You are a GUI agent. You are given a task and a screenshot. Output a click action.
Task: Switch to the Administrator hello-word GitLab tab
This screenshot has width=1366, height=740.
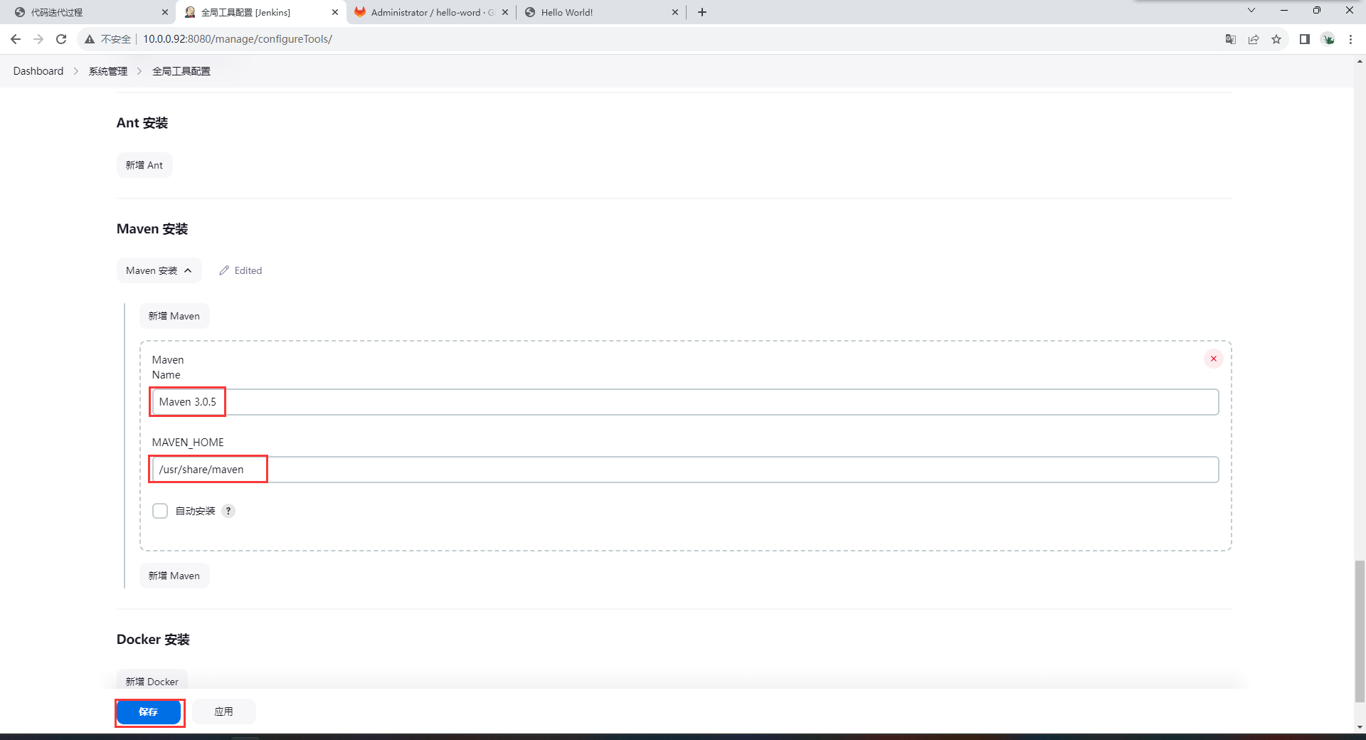click(x=431, y=12)
